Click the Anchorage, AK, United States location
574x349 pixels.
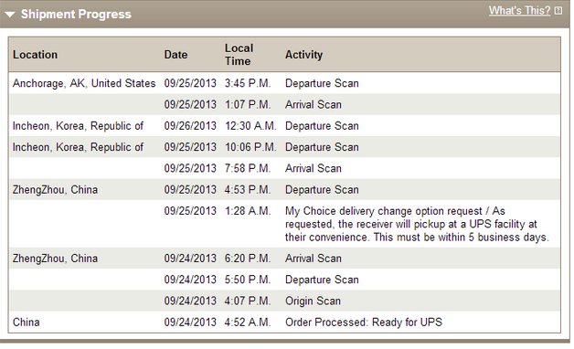84,83
